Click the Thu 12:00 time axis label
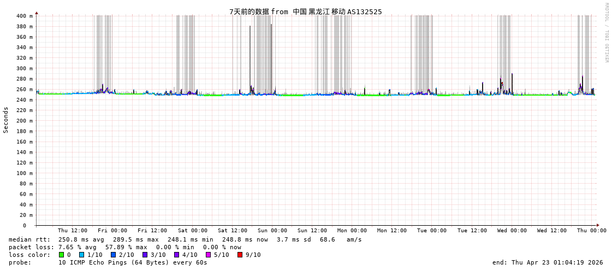612x270 pixels. 73,231
